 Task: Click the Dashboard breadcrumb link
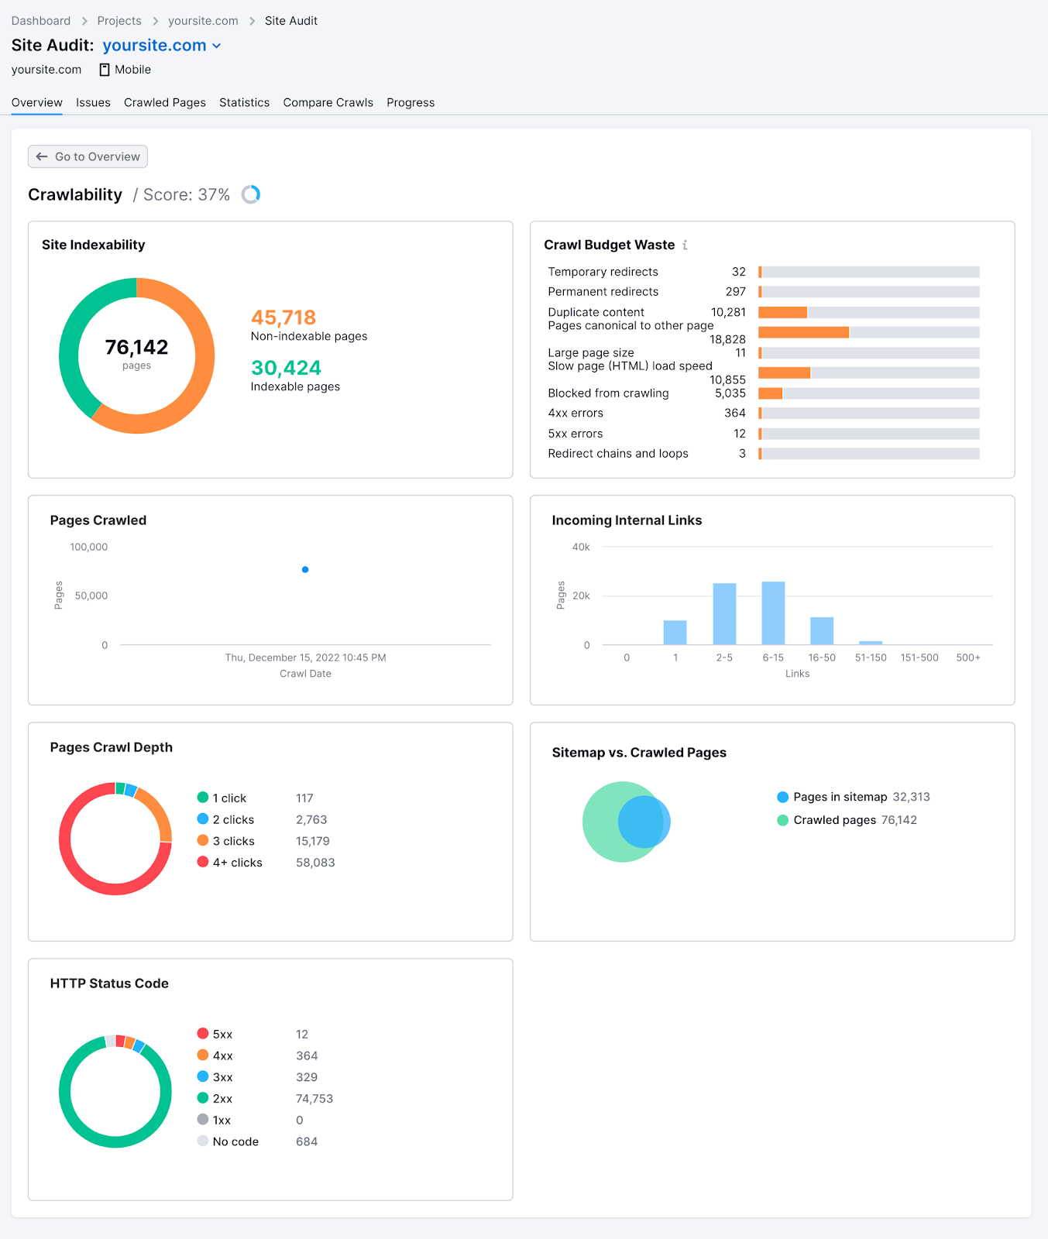(x=41, y=21)
